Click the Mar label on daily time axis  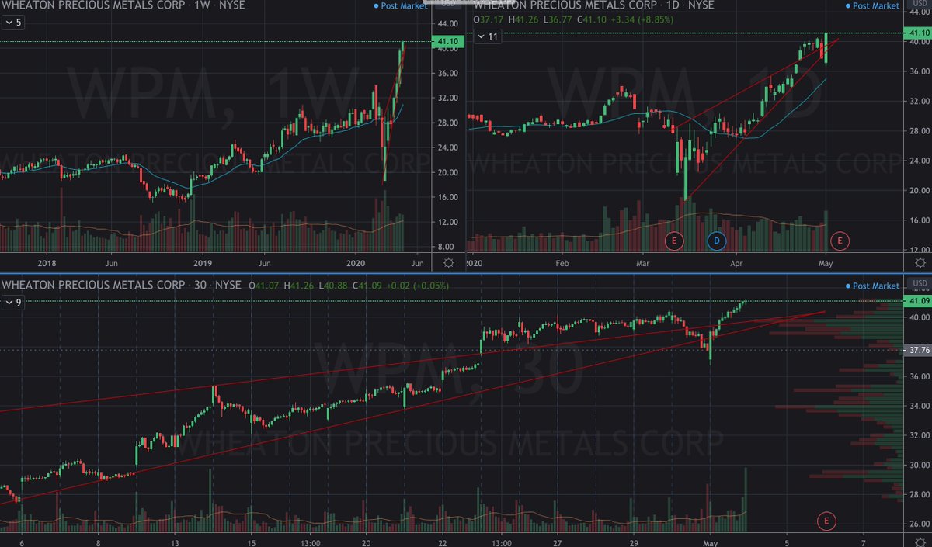(642, 263)
